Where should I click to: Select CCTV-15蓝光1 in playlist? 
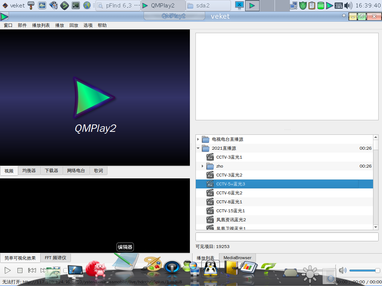(284, 211)
